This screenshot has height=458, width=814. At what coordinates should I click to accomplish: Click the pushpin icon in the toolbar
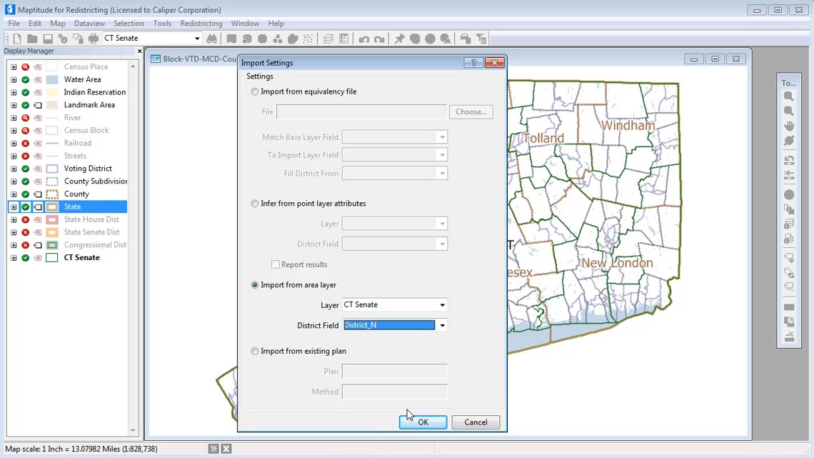point(400,39)
